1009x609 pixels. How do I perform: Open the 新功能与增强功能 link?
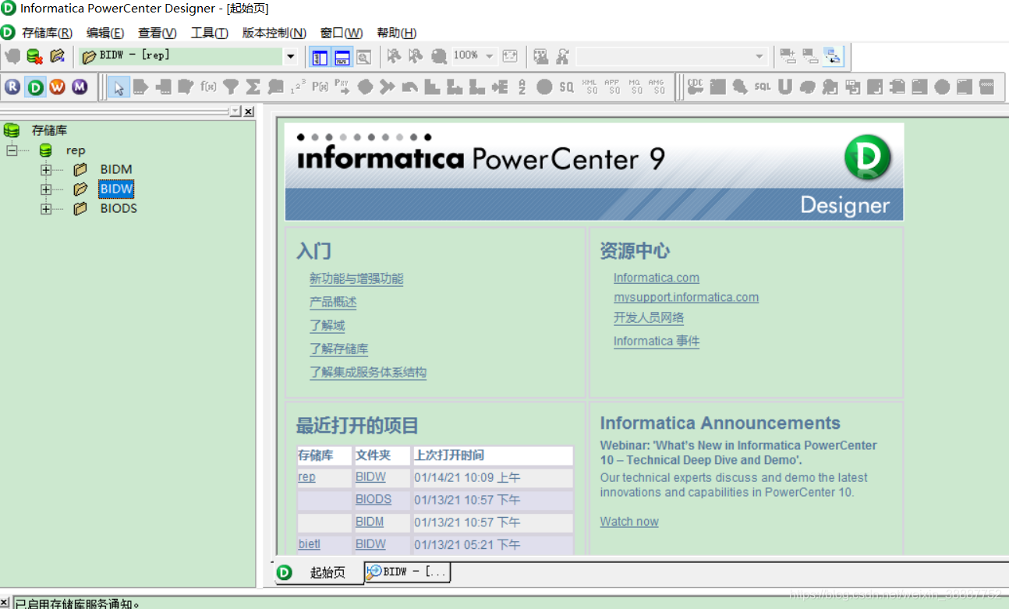click(x=356, y=278)
